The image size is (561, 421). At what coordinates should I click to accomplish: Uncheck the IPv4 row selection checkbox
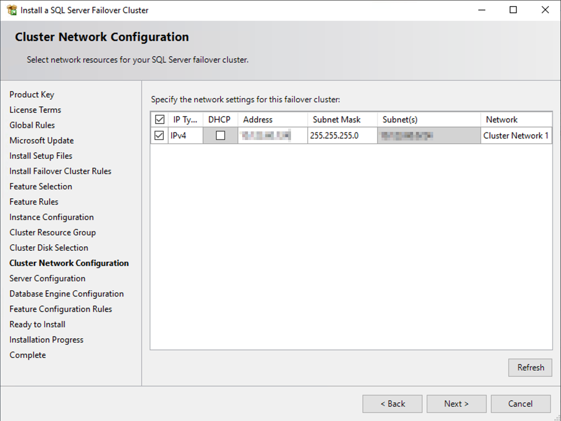(159, 136)
